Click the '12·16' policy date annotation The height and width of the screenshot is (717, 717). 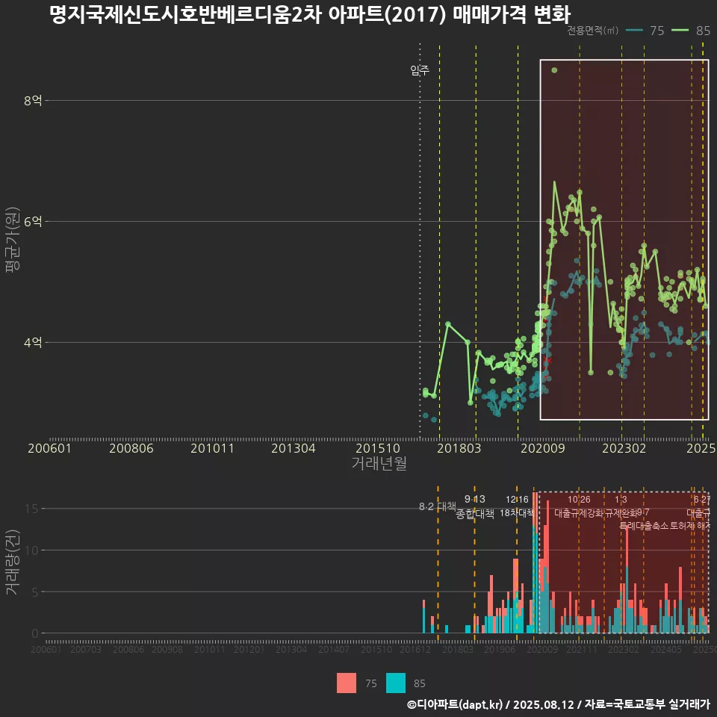tap(517, 500)
